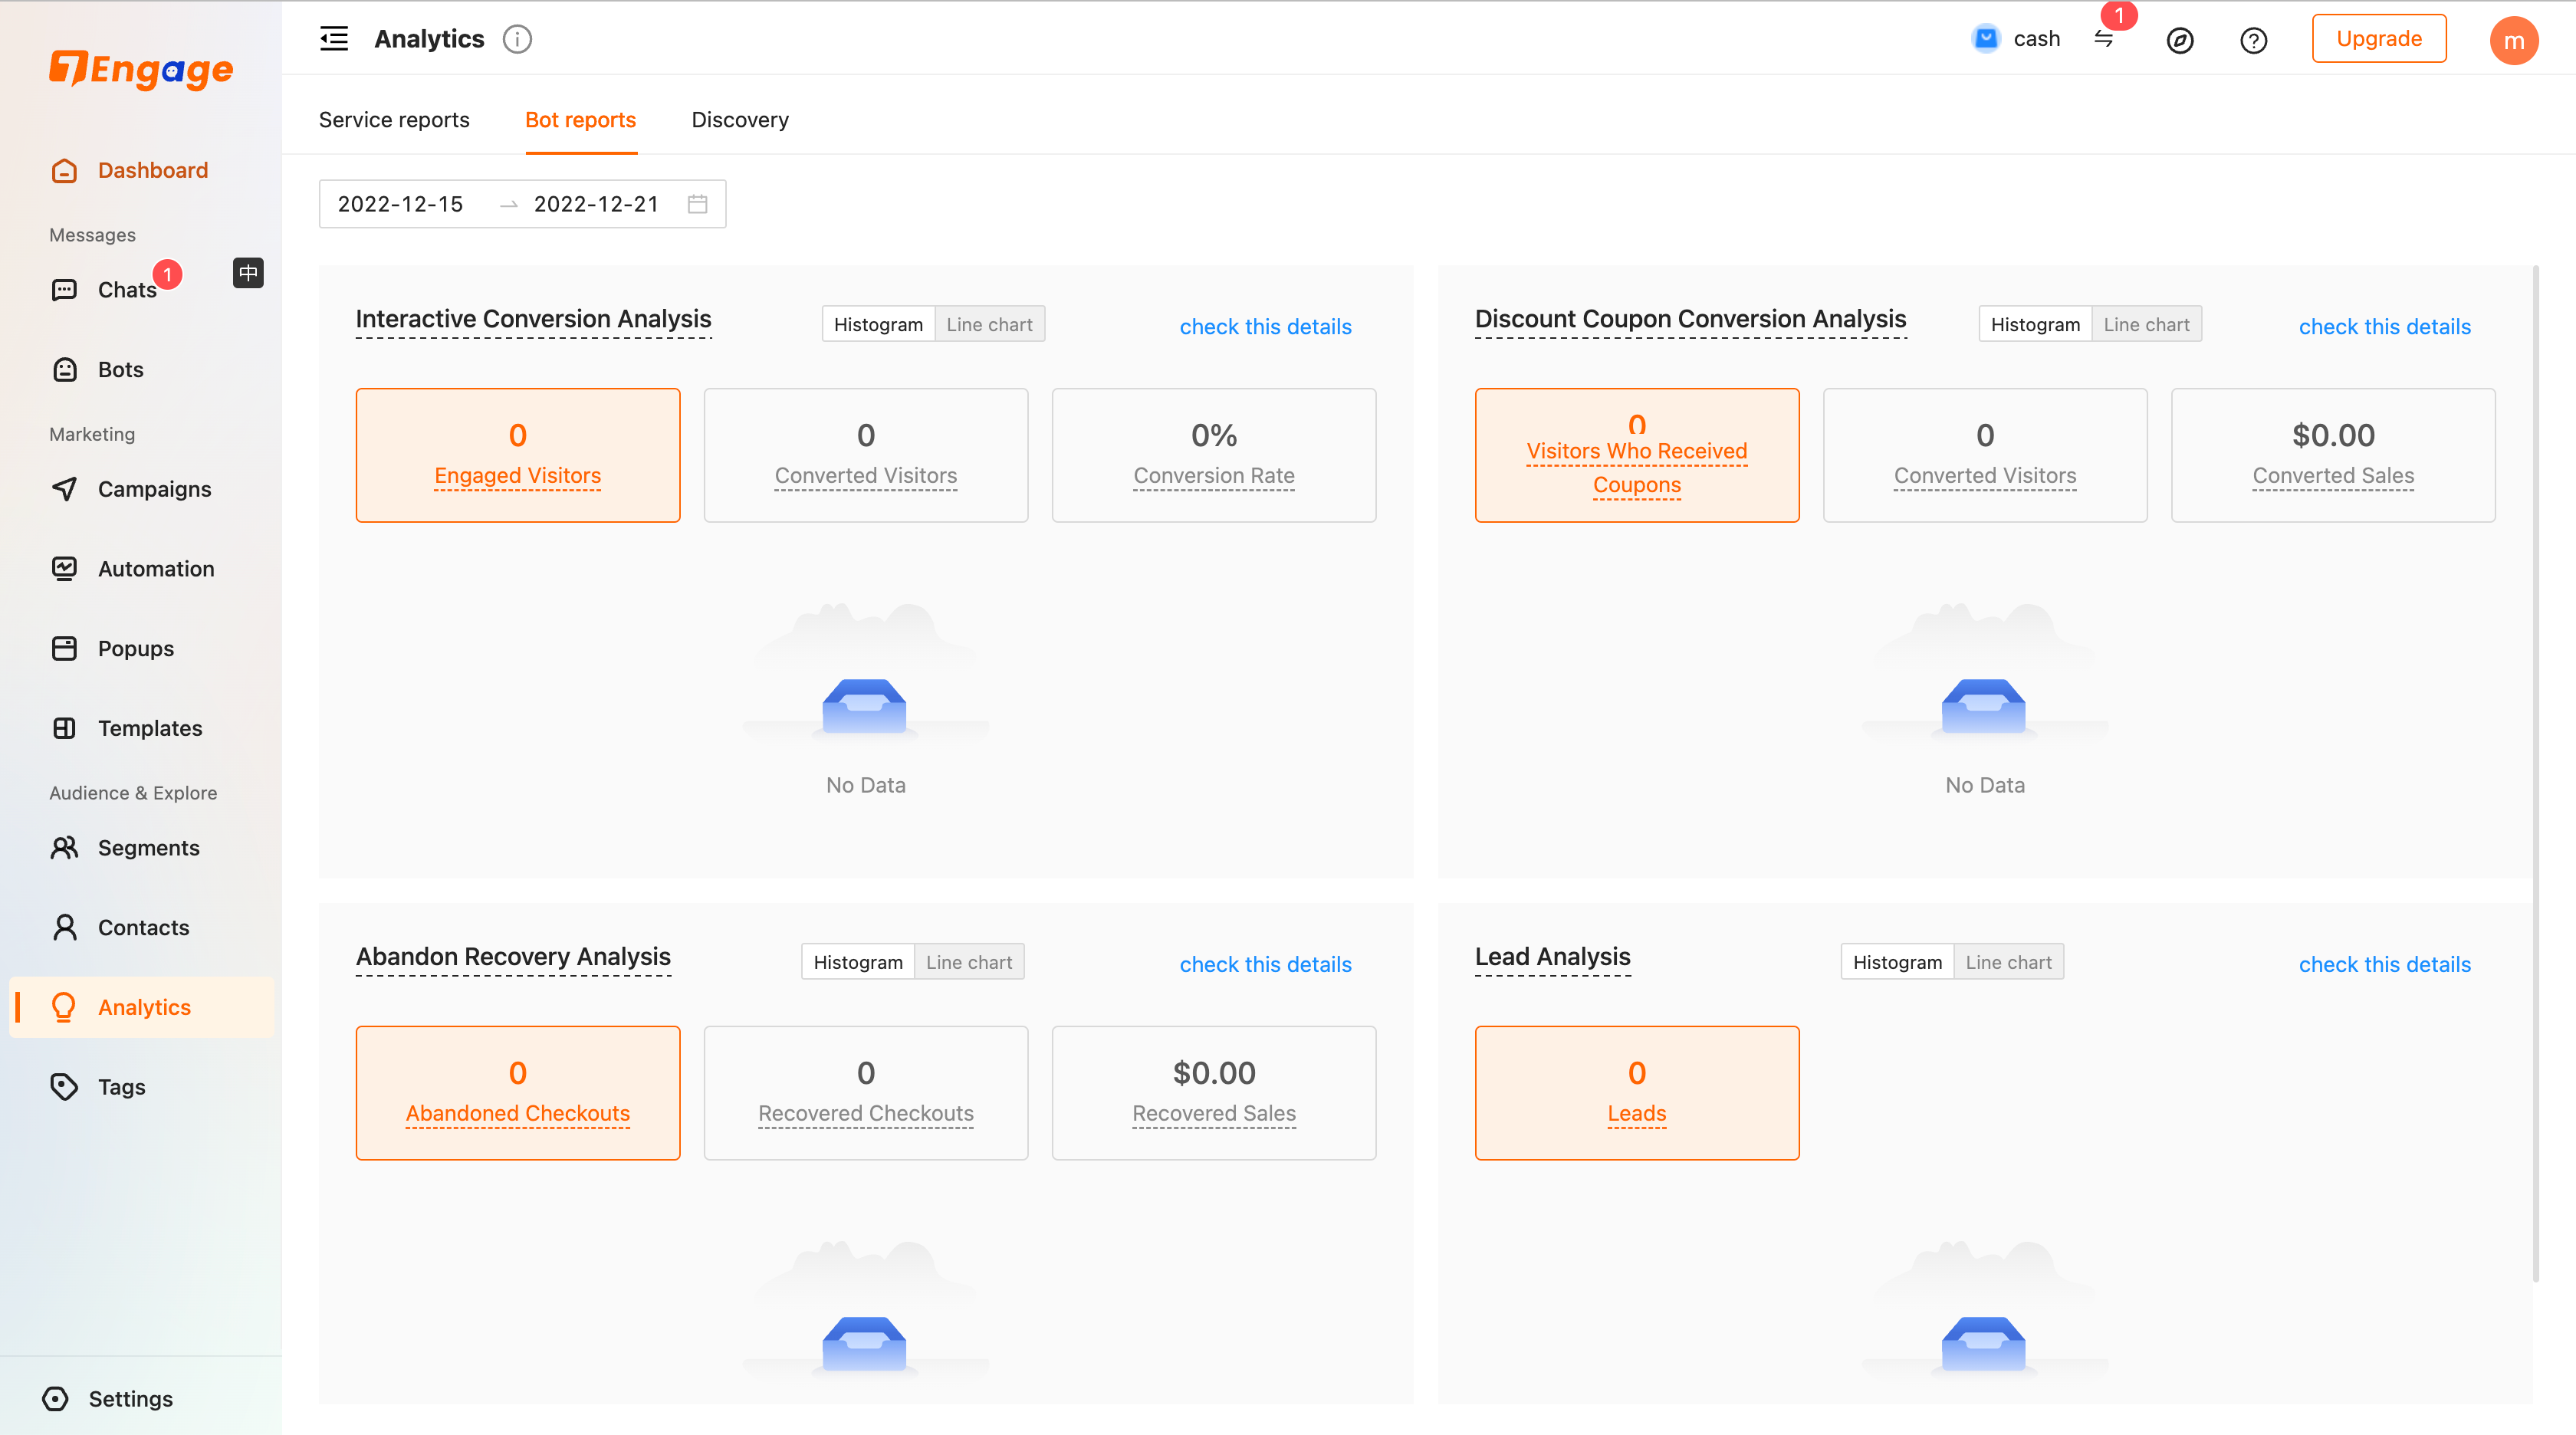
Task: Select Line chart for Discount Coupon Conversion Analysis
Action: click(2146, 324)
